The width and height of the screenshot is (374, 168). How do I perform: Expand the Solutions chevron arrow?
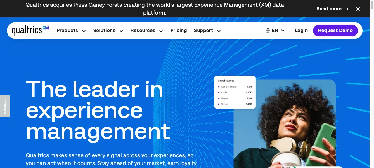[x=121, y=31]
